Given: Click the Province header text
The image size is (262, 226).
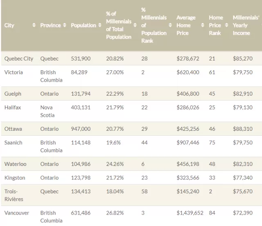Looking at the screenshot, I should pyautogui.click(x=50, y=25).
